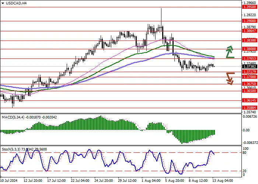This screenshot has width=258, height=184.
Task: Click the 1.39660 scale value at top
Action: [x=250, y=3]
